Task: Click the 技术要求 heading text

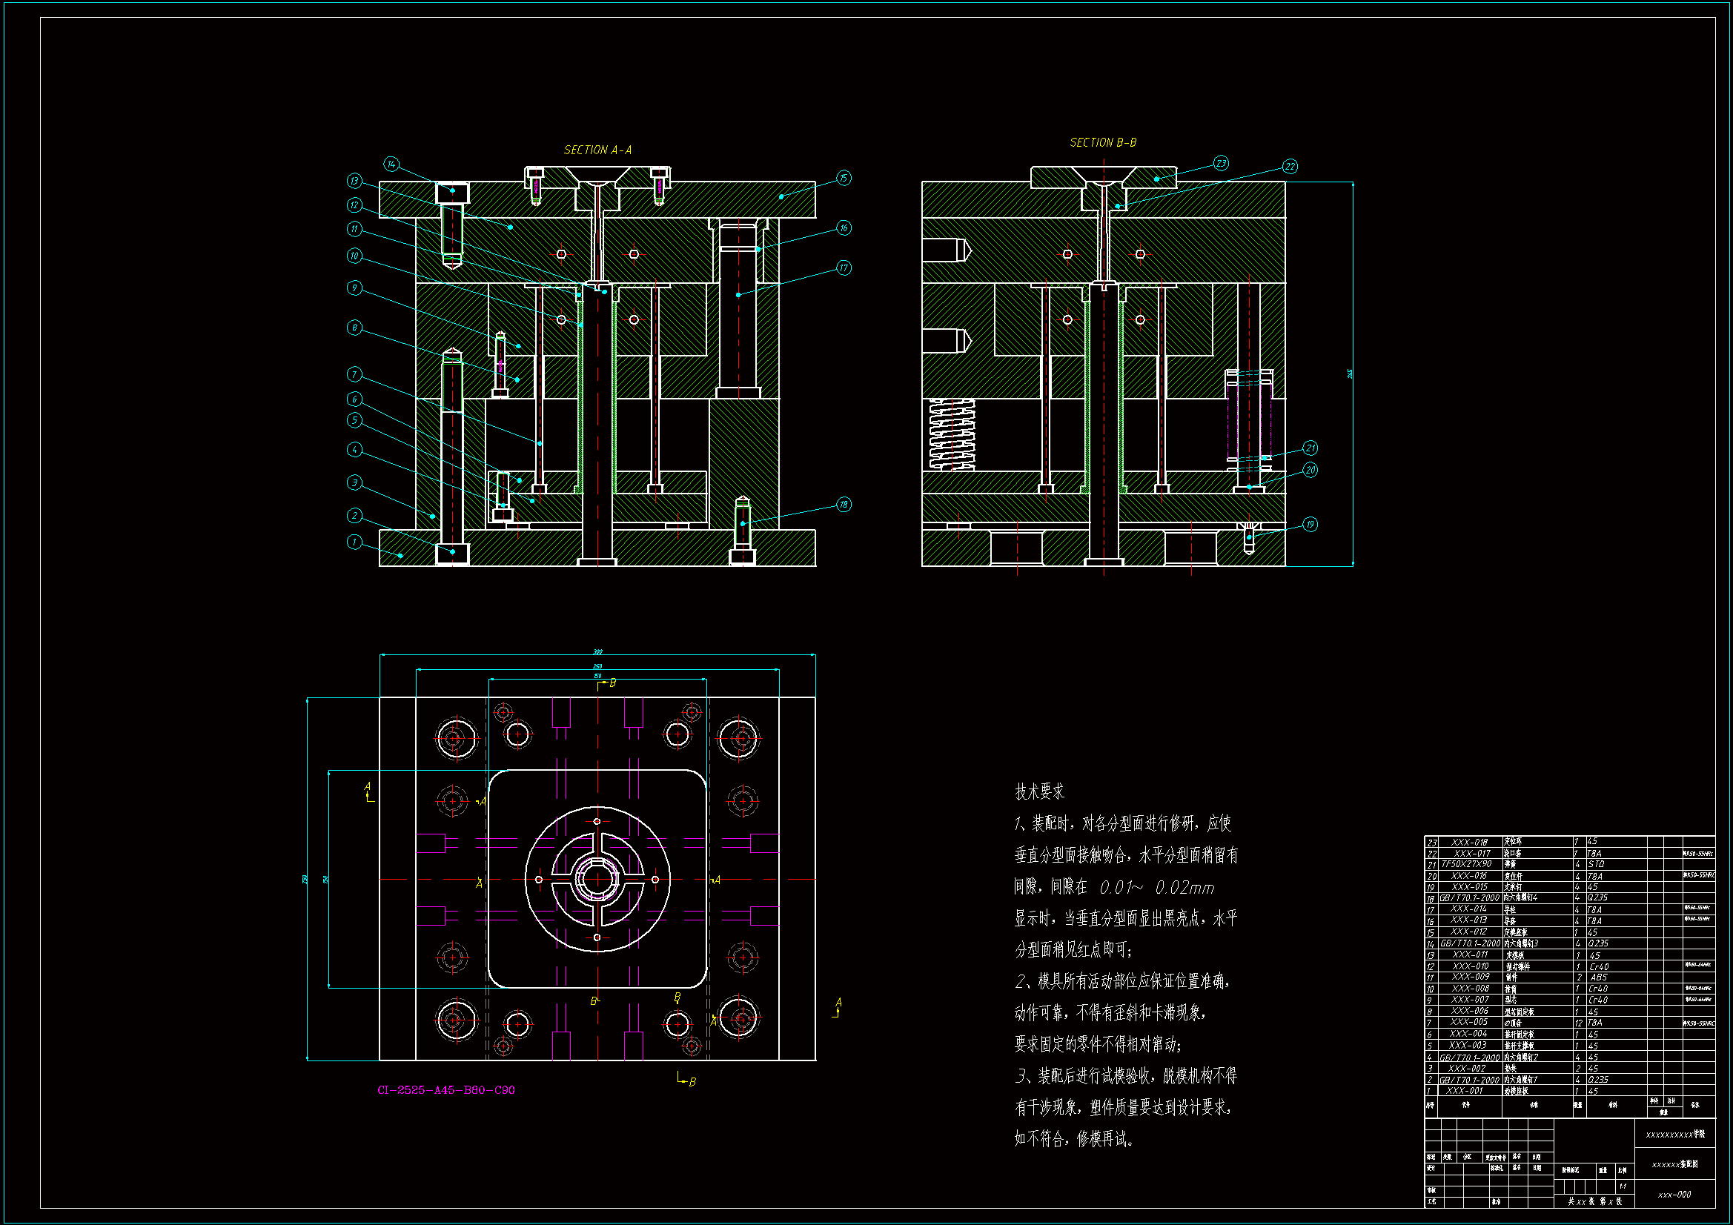Action: point(1038,791)
